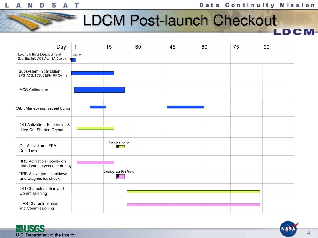Click the 'Day' header label
The width and height of the screenshot is (318, 238).
[x=61, y=47]
